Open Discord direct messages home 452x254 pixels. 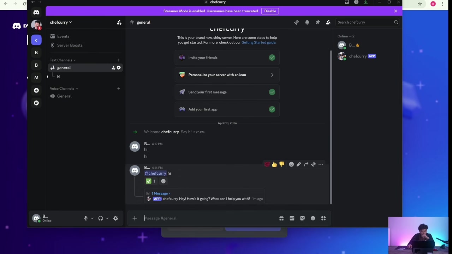coord(36,13)
